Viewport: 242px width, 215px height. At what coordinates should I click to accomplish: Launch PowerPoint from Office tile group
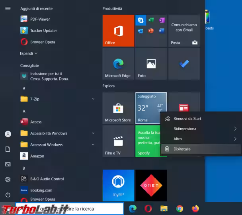151,31
